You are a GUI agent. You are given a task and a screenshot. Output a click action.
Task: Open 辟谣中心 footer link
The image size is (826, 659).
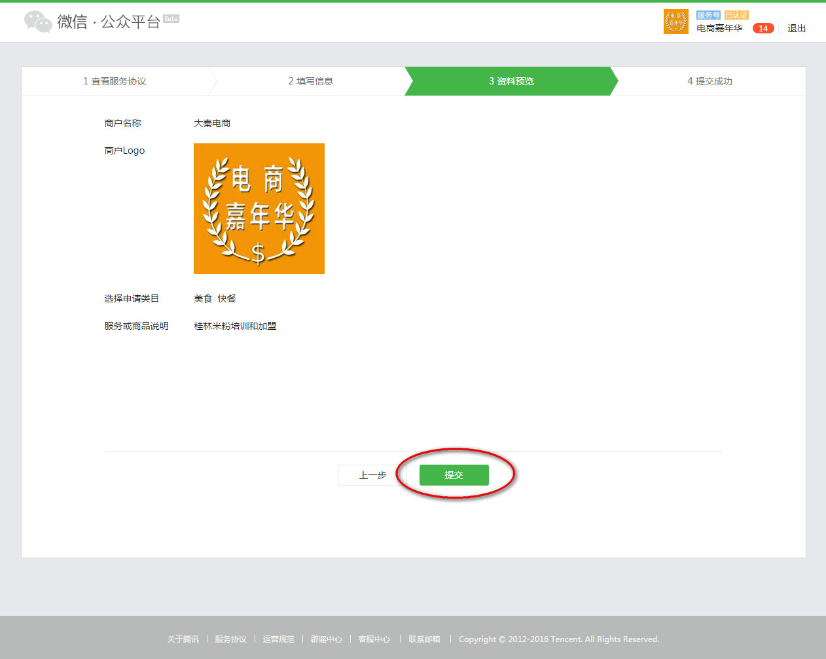[x=326, y=639]
